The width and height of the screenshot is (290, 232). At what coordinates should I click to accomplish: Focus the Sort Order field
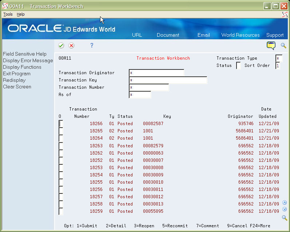pyautogui.click(x=278, y=65)
